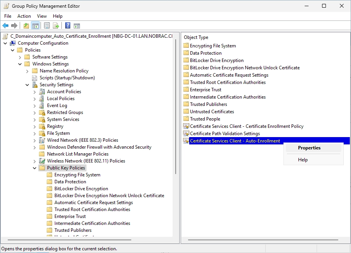Expand Windows Defender Firewall with Advanced Security
Screen dimensions: 351x253
(x=34, y=147)
